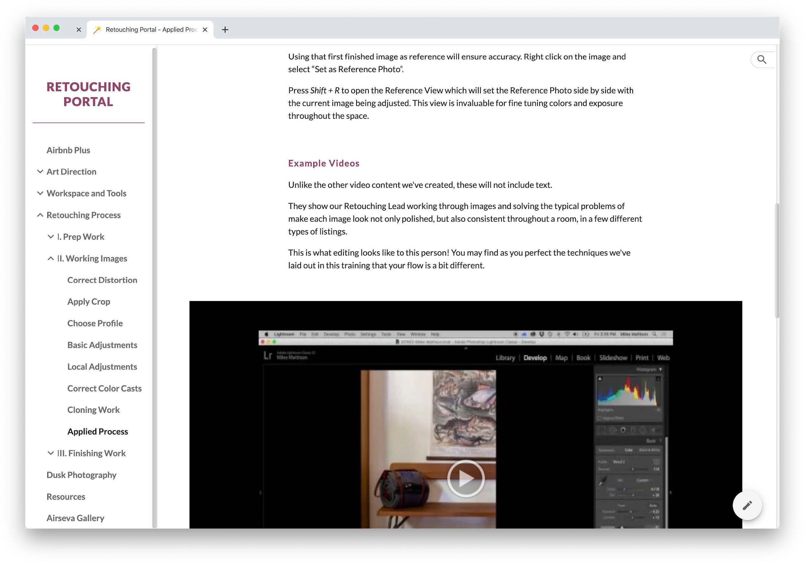
Task: Go to Basic Adjustments page
Action: [x=102, y=345]
